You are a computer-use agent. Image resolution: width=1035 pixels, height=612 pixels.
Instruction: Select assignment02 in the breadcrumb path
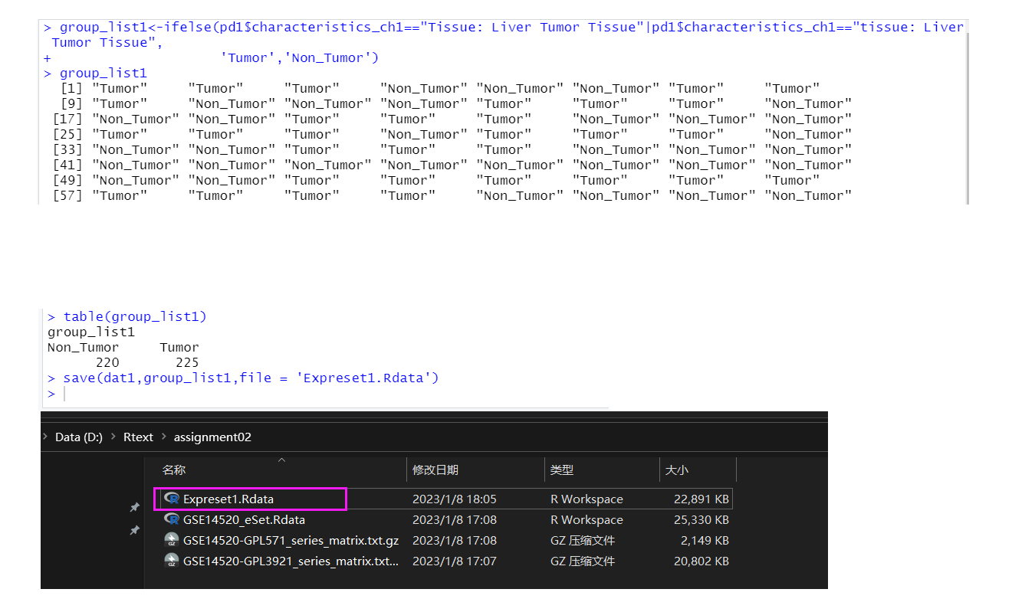(x=212, y=437)
